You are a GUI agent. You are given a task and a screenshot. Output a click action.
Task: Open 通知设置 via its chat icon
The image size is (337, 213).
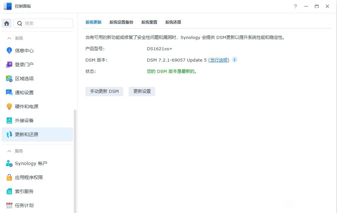(x=9, y=93)
